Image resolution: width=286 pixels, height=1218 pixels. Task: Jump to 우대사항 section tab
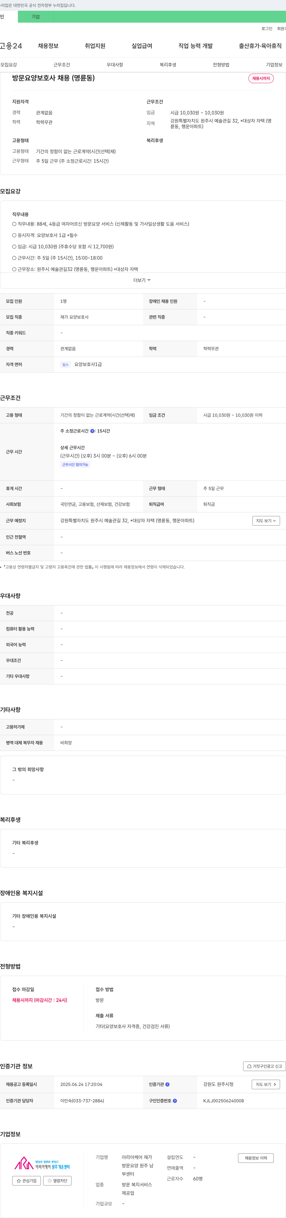point(115,65)
